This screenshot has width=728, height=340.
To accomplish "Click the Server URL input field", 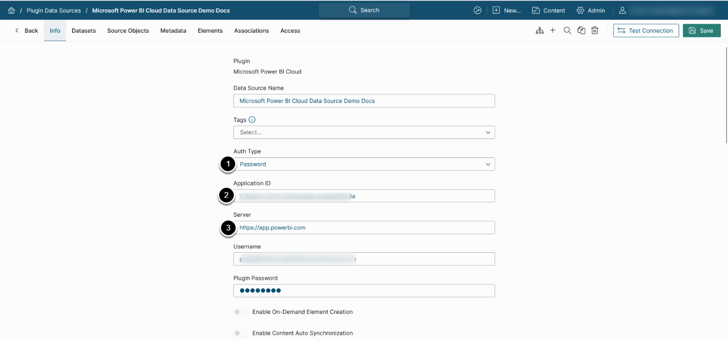I will pos(364,228).
